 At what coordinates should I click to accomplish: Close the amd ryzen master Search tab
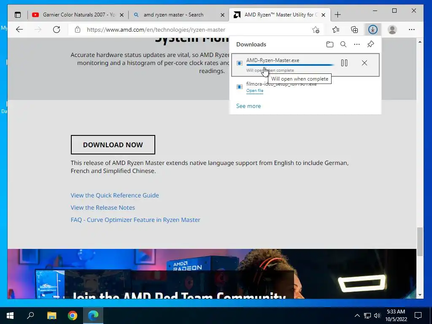click(x=222, y=15)
